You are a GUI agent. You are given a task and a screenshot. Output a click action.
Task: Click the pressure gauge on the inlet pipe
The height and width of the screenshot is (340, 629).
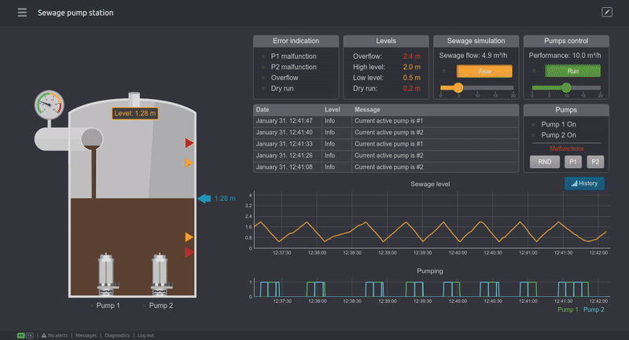tap(49, 104)
